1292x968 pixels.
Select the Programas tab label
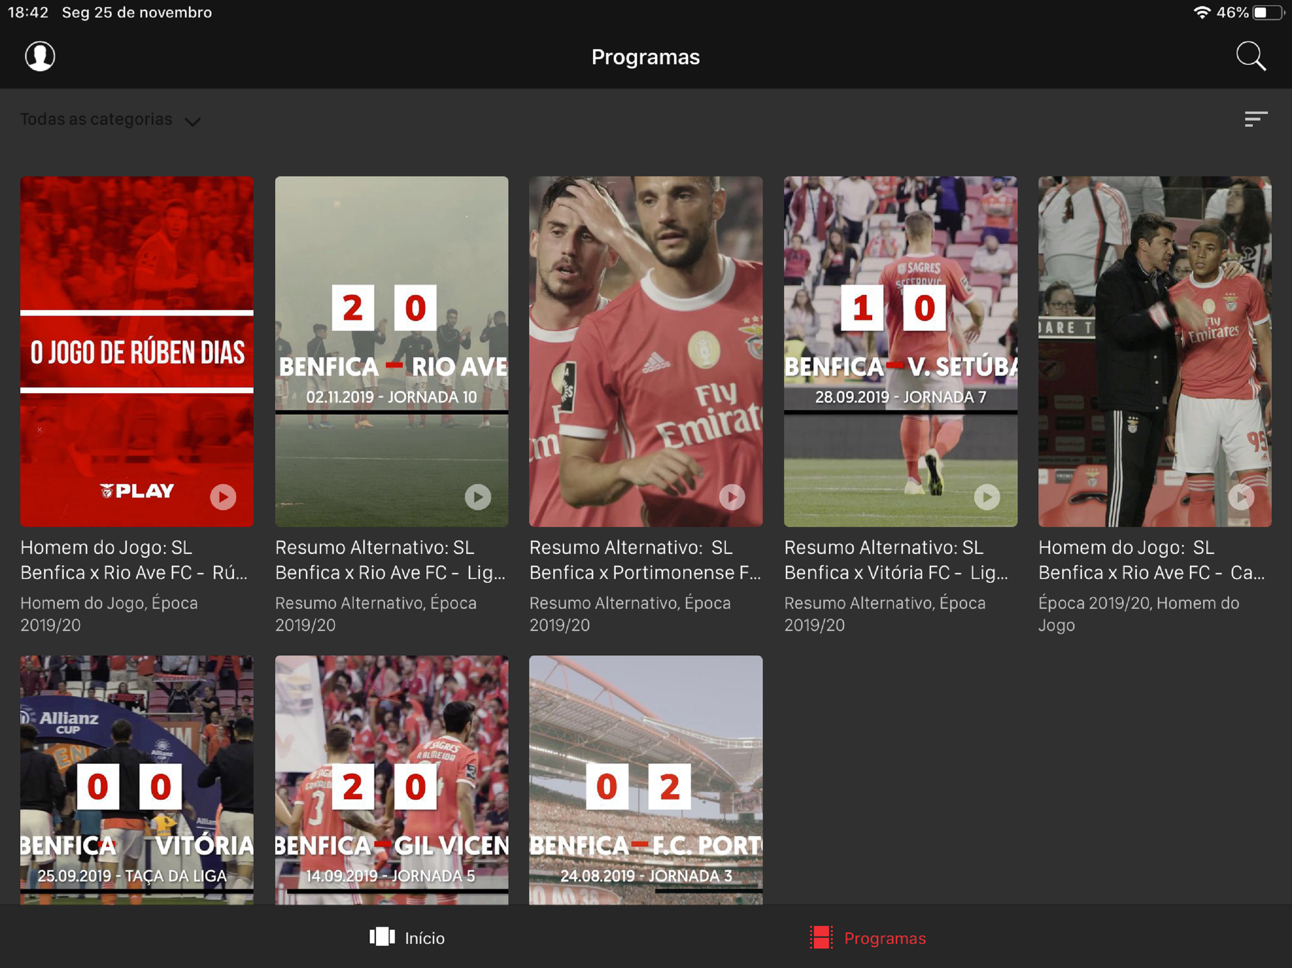point(884,938)
